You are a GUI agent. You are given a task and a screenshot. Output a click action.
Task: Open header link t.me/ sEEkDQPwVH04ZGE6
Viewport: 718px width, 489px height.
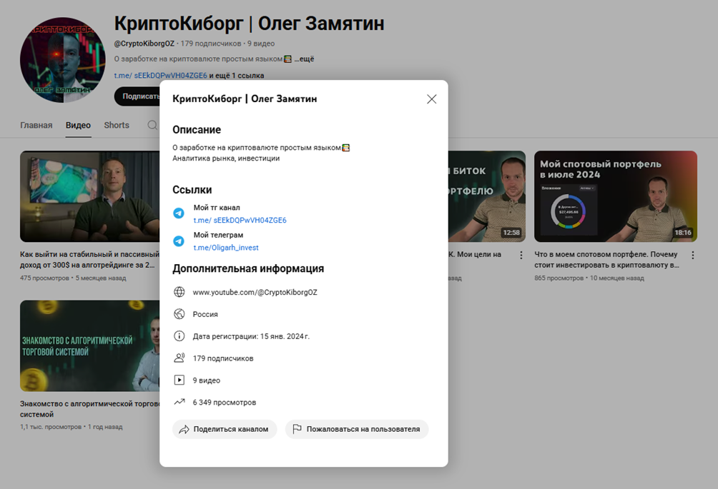(x=160, y=76)
